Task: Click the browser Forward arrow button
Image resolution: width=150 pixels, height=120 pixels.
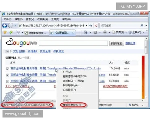Action: click(10, 25)
